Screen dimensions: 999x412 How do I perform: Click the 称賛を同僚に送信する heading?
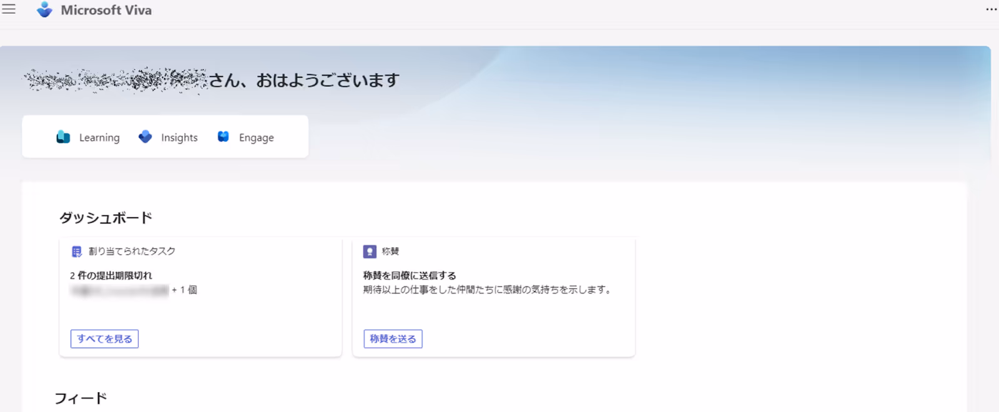[x=410, y=275]
